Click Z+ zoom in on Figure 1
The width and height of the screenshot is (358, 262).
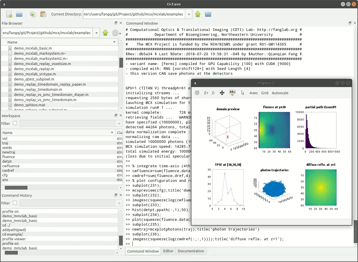tap(206, 93)
